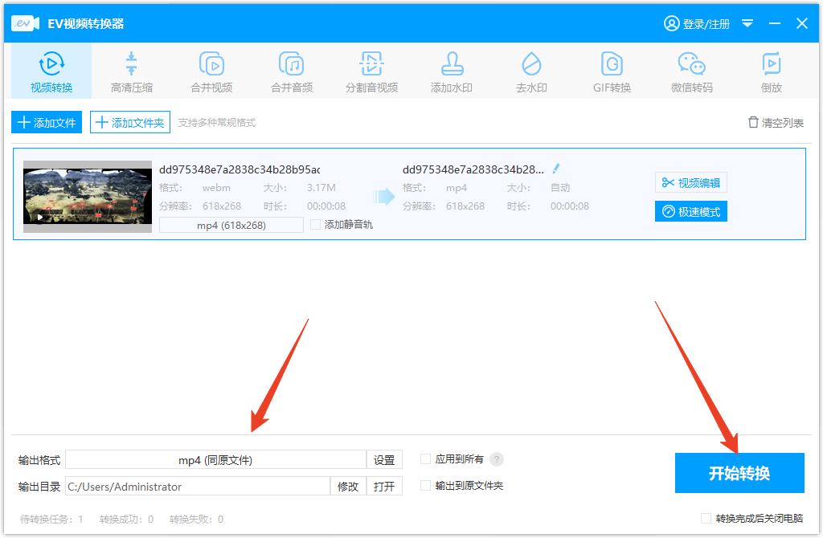Viewport: 823px width, 538px height.
Task: Click the 添加文件 button
Action: click(47, 123)
